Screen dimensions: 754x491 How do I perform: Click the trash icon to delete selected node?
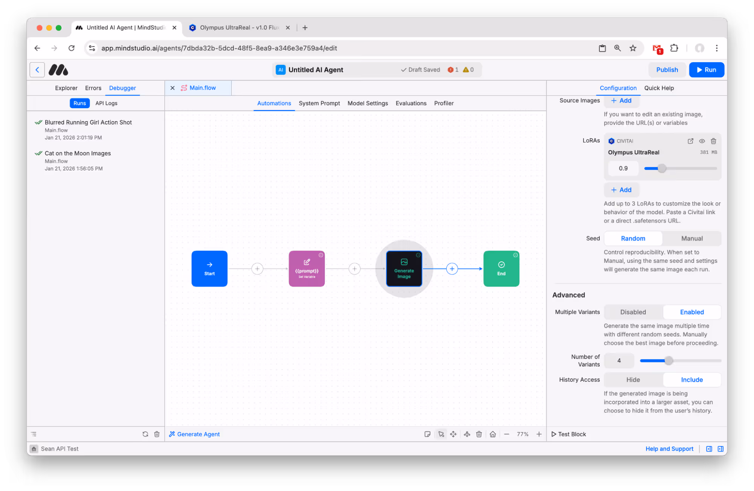tap(479, 434)
